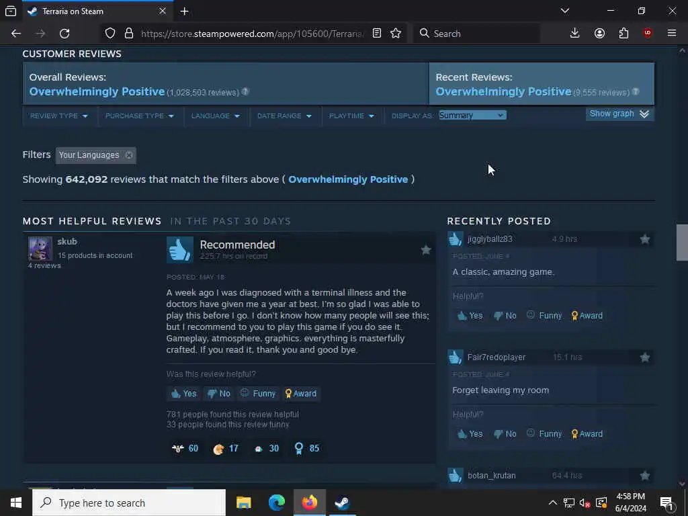The image size is (688, 516).
Task: Bookmark this page with the star icon
Action: click(x=396, y=34)
